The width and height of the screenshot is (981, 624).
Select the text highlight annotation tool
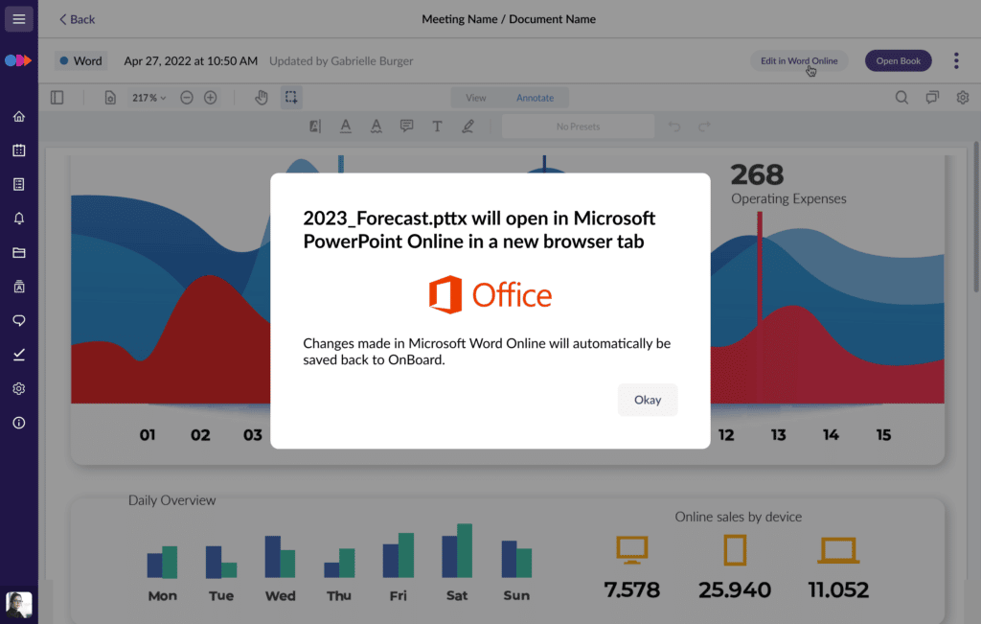pyautogui.click(x=314, y=126)
